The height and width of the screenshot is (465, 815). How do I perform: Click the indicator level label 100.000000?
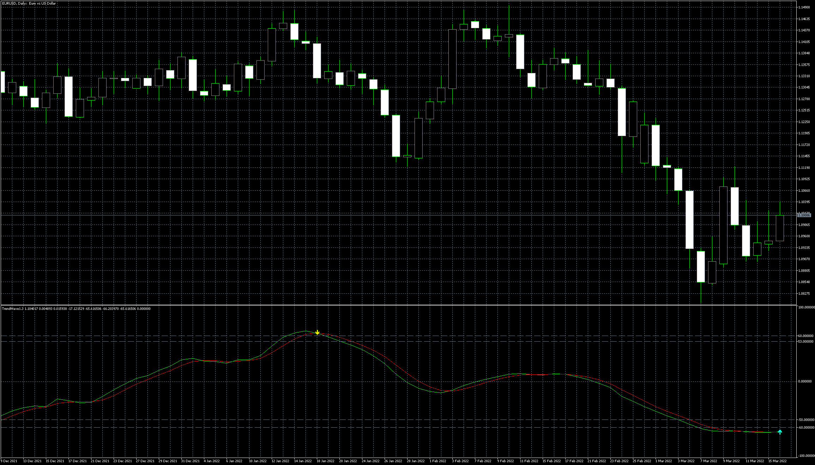[806, 307]
